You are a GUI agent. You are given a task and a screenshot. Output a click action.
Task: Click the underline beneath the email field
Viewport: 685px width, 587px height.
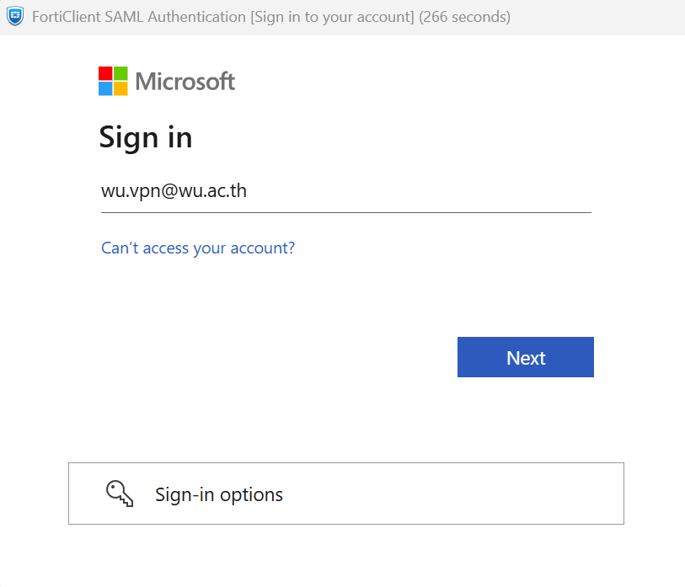point(345,212)
